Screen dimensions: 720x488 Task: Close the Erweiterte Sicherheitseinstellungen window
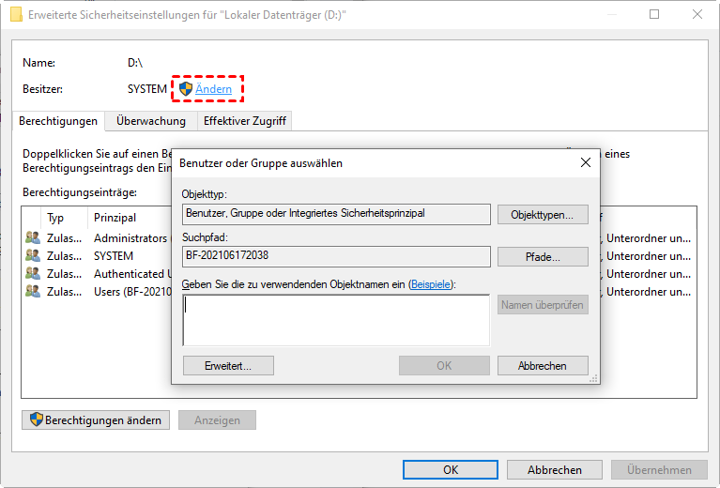click(x=697, y=14)
